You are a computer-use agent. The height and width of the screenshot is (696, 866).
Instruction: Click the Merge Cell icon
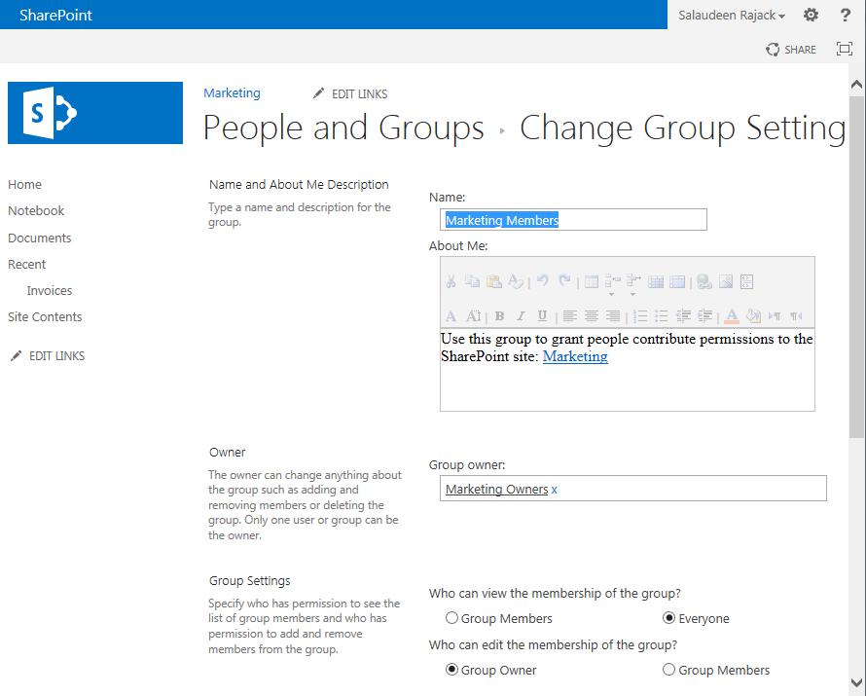click(677, 282)
